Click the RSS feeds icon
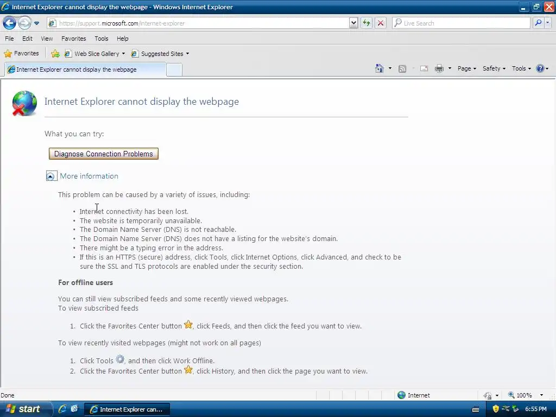The width and height of the screenshot is (556, 417). tap(402, 69)
